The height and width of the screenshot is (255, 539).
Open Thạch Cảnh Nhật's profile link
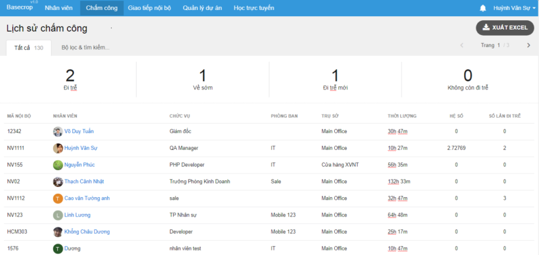pos(84,182)
